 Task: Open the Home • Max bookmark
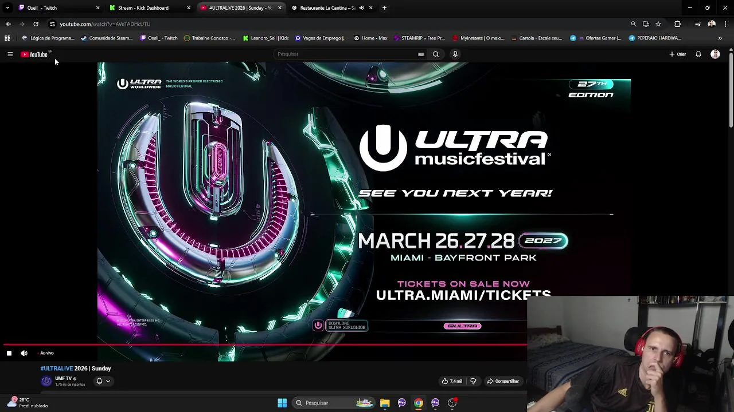point(371,38)
